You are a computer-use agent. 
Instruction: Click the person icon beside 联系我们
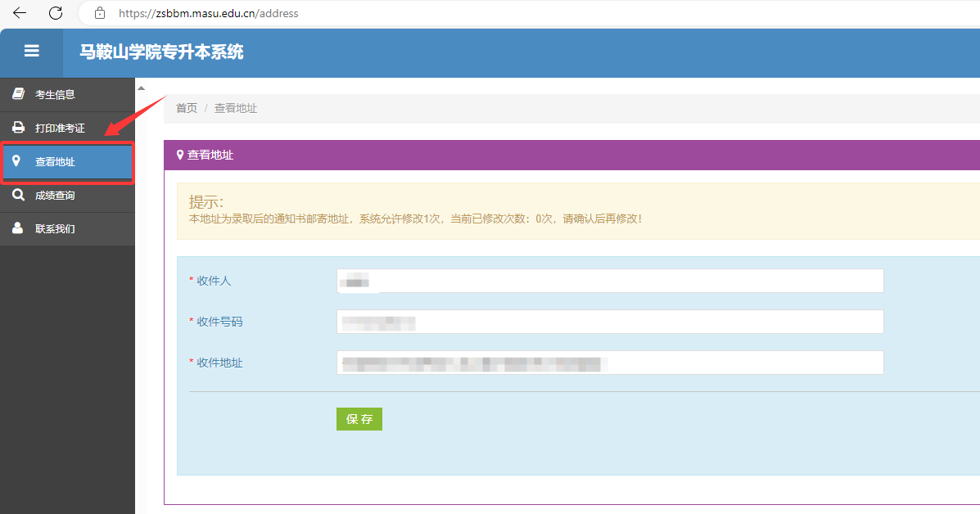click(18, 228)
